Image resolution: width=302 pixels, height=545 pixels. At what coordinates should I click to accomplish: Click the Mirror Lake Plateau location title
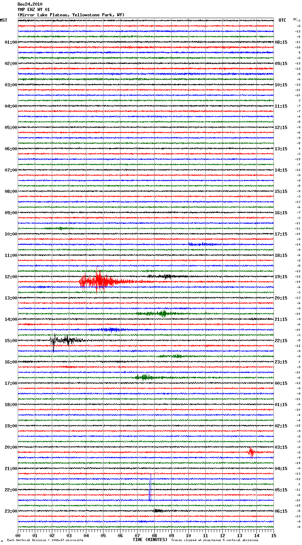pyautogui.click(x=71, y=15)
